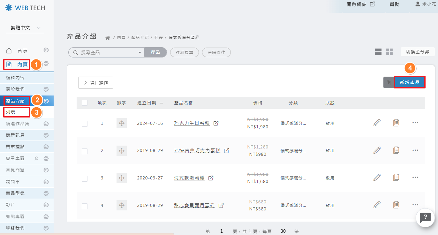This screenshot has height=235, width=438.
Task: Select the checkbox for row 3 product
Action: 85,178
